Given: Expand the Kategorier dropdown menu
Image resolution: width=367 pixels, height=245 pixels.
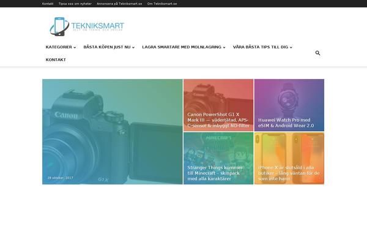Looking at the screenshot, I should pos(61,47).
